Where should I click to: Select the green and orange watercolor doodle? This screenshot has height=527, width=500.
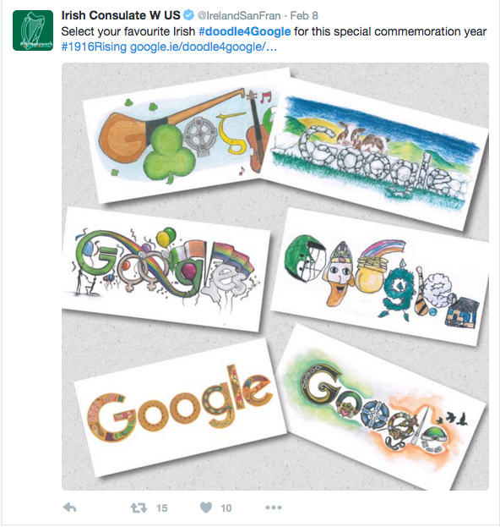coord(381,407)
